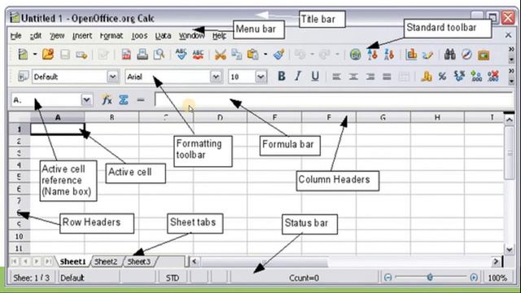Click into the formula input line
The image size is (521, 293).
335,99
